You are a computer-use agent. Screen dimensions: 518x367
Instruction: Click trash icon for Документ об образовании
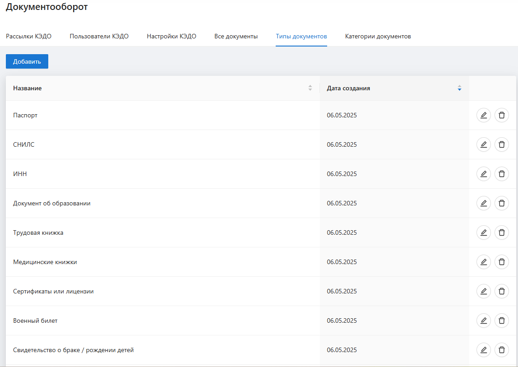(x=501, y=203)
